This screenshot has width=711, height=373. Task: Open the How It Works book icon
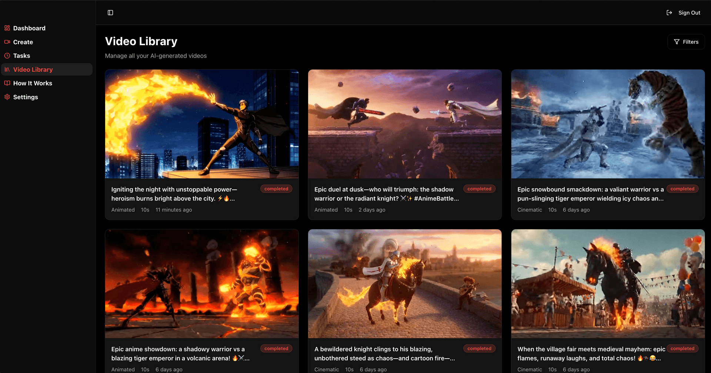click(7, 83)
